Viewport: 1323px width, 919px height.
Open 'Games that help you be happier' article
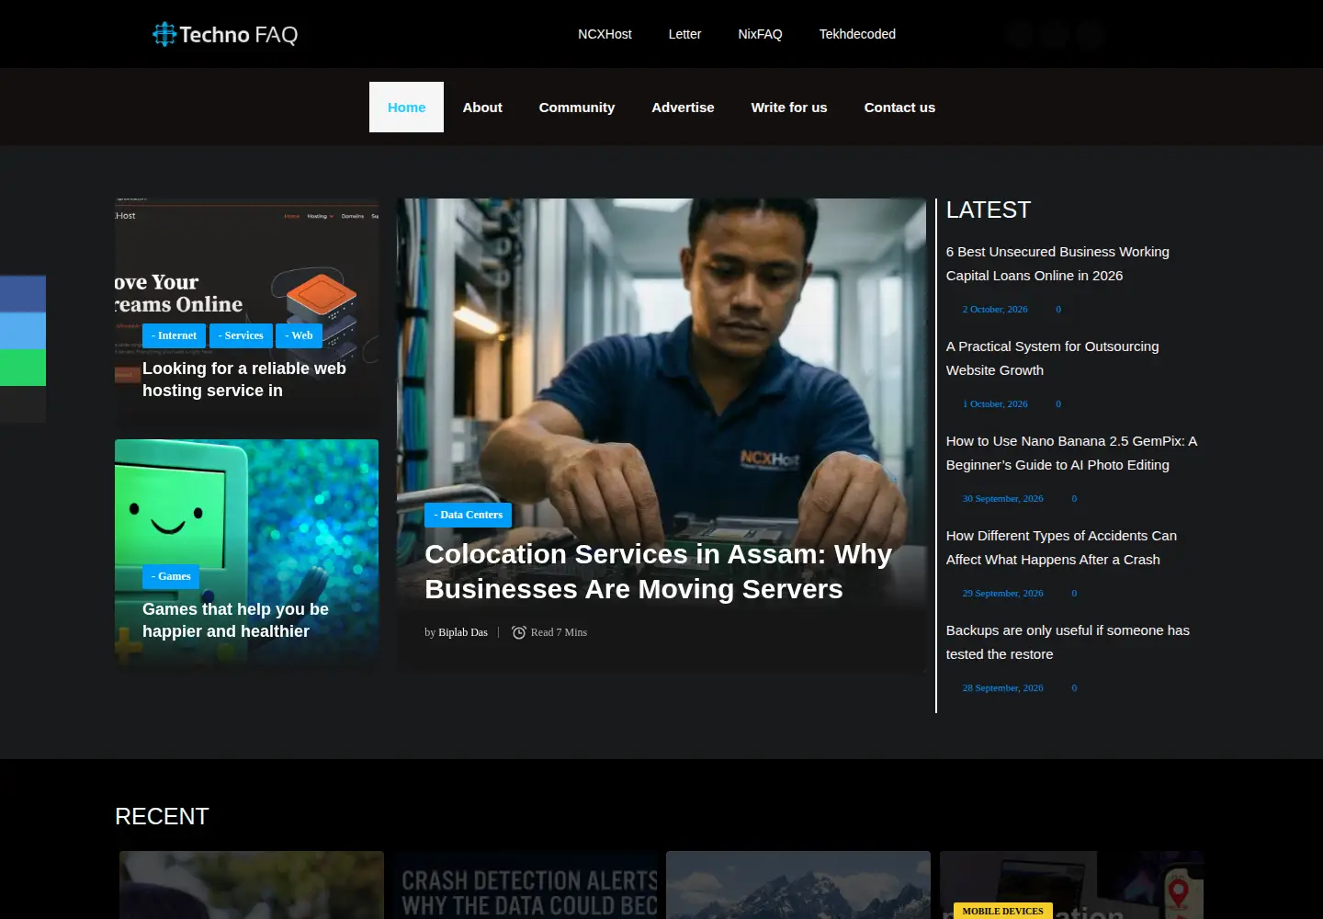(235, 620)
